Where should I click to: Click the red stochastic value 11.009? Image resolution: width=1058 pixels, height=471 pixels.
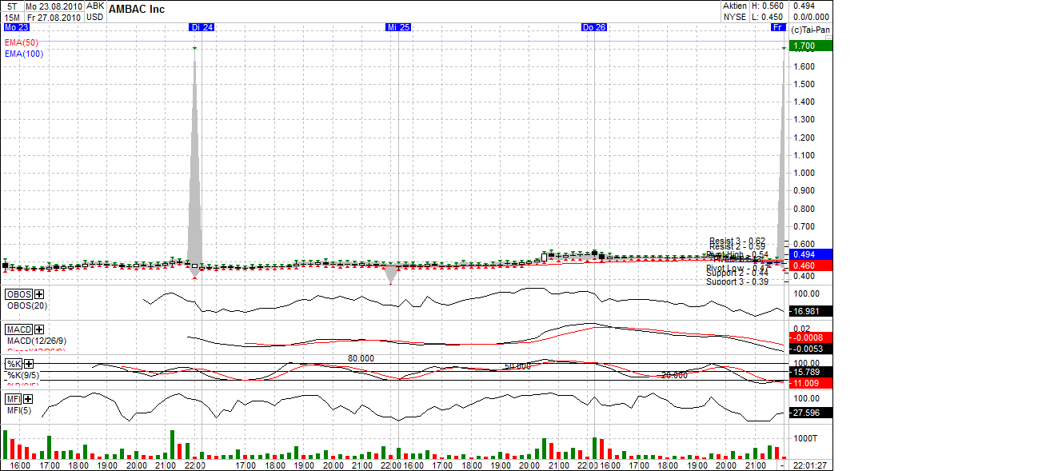[x=812, y=384]
